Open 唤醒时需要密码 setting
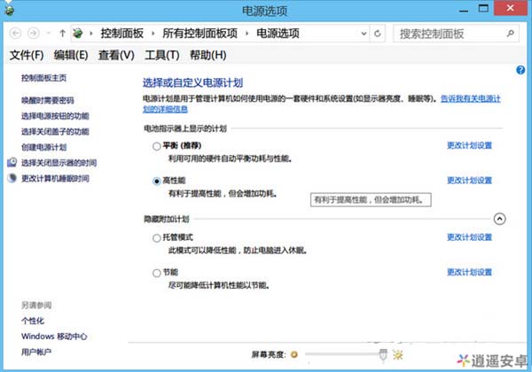 (48, 100)
